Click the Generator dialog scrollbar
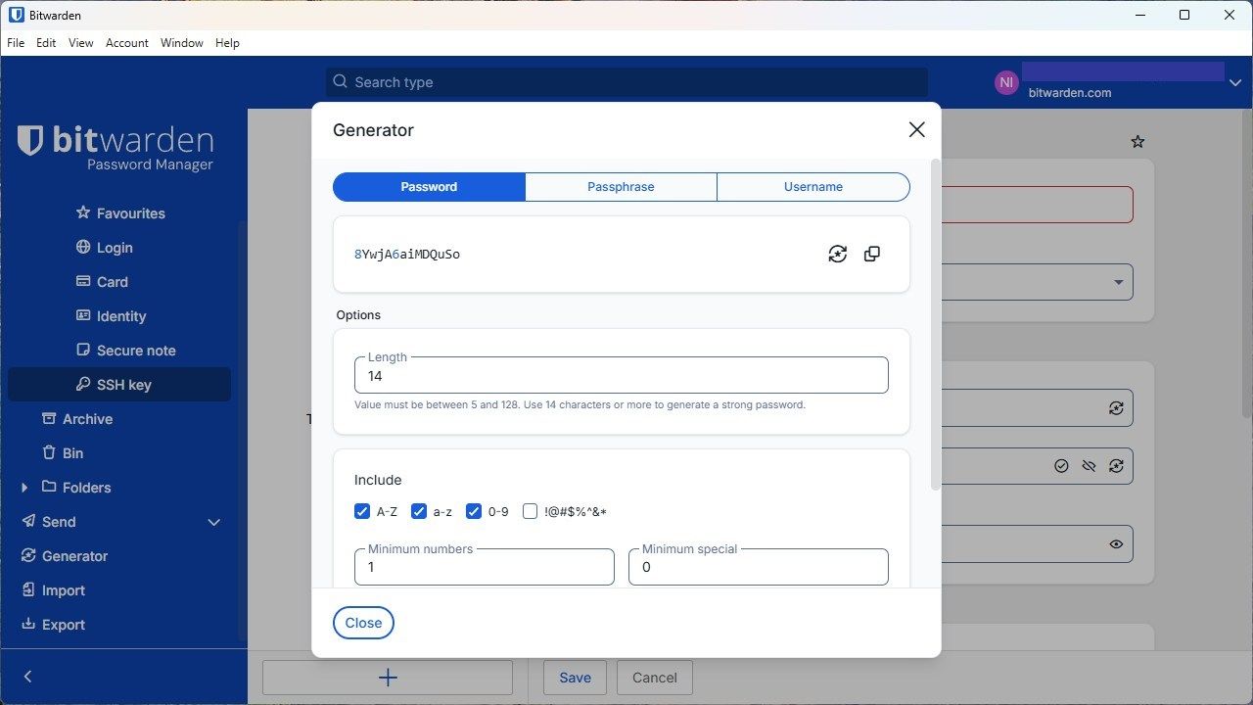This screenshot has width=1253, height=705. tap(935, 323)
